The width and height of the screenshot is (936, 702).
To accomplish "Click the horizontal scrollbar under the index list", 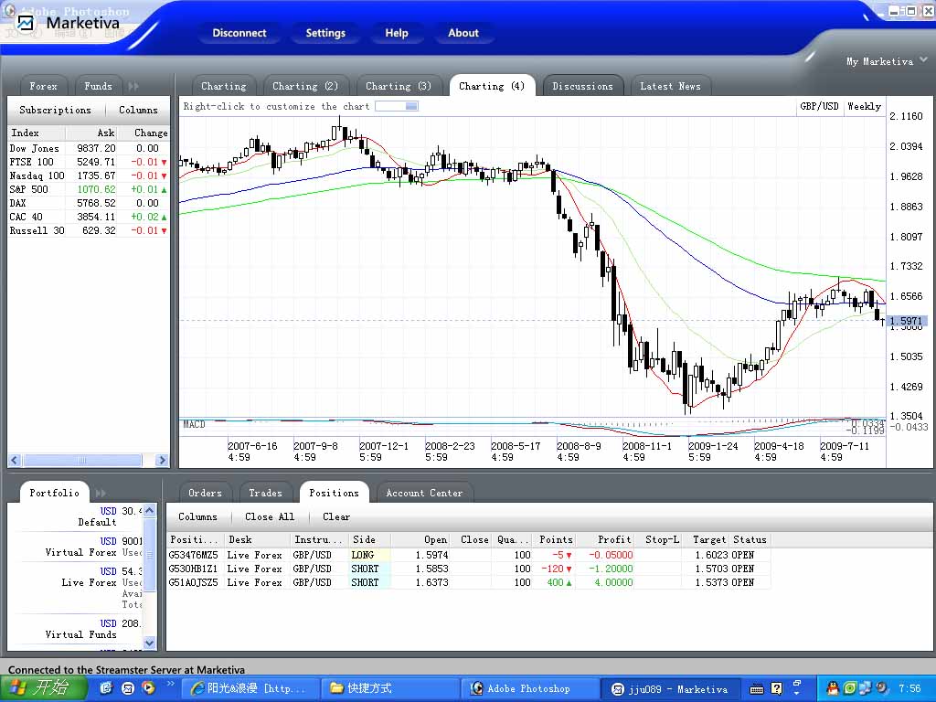I will point(82,461).
